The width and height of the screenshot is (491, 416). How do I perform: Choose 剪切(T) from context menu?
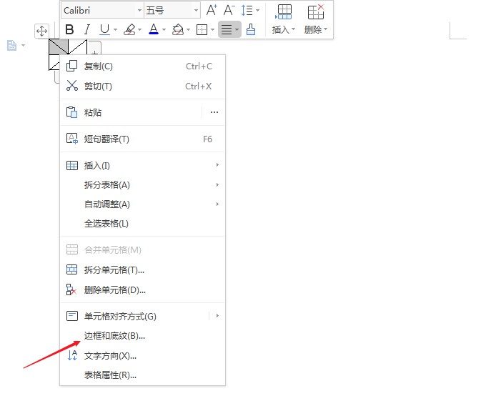pyautogui.click(x=142, y=86)
